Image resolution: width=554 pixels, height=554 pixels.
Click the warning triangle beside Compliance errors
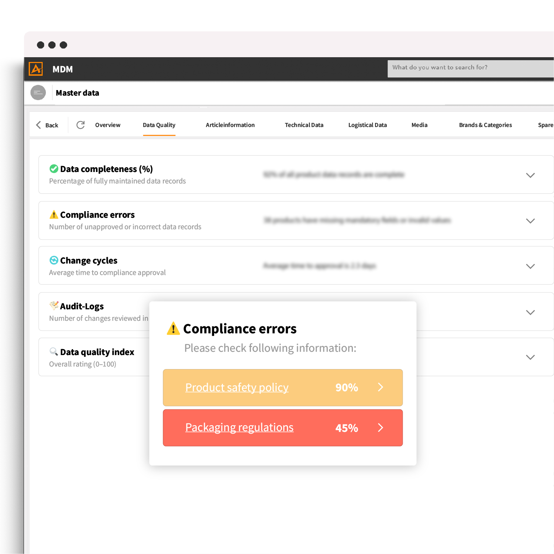pyautogui.click(x=53, y=214)
